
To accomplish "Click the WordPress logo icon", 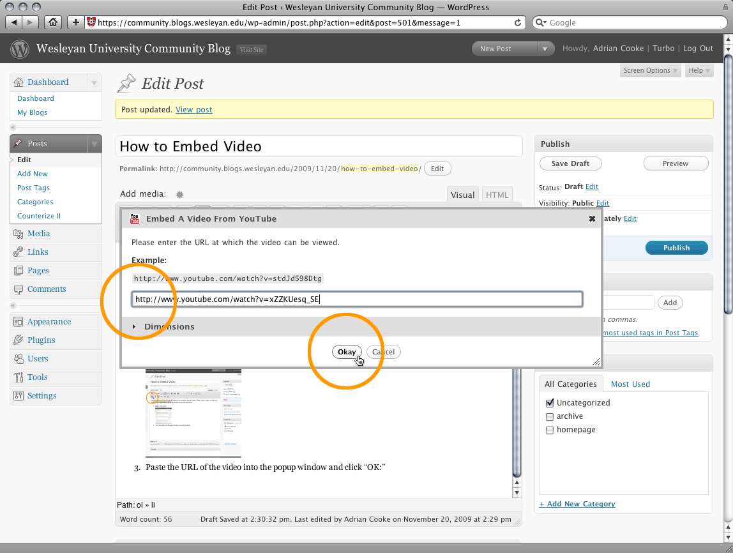I will click(20, 49).
